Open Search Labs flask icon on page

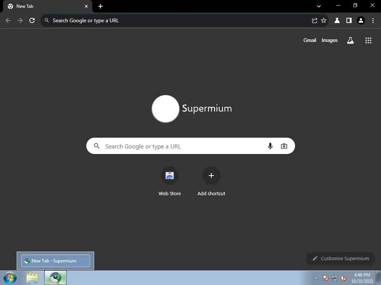pyautogui.click(x=350, y=40)
